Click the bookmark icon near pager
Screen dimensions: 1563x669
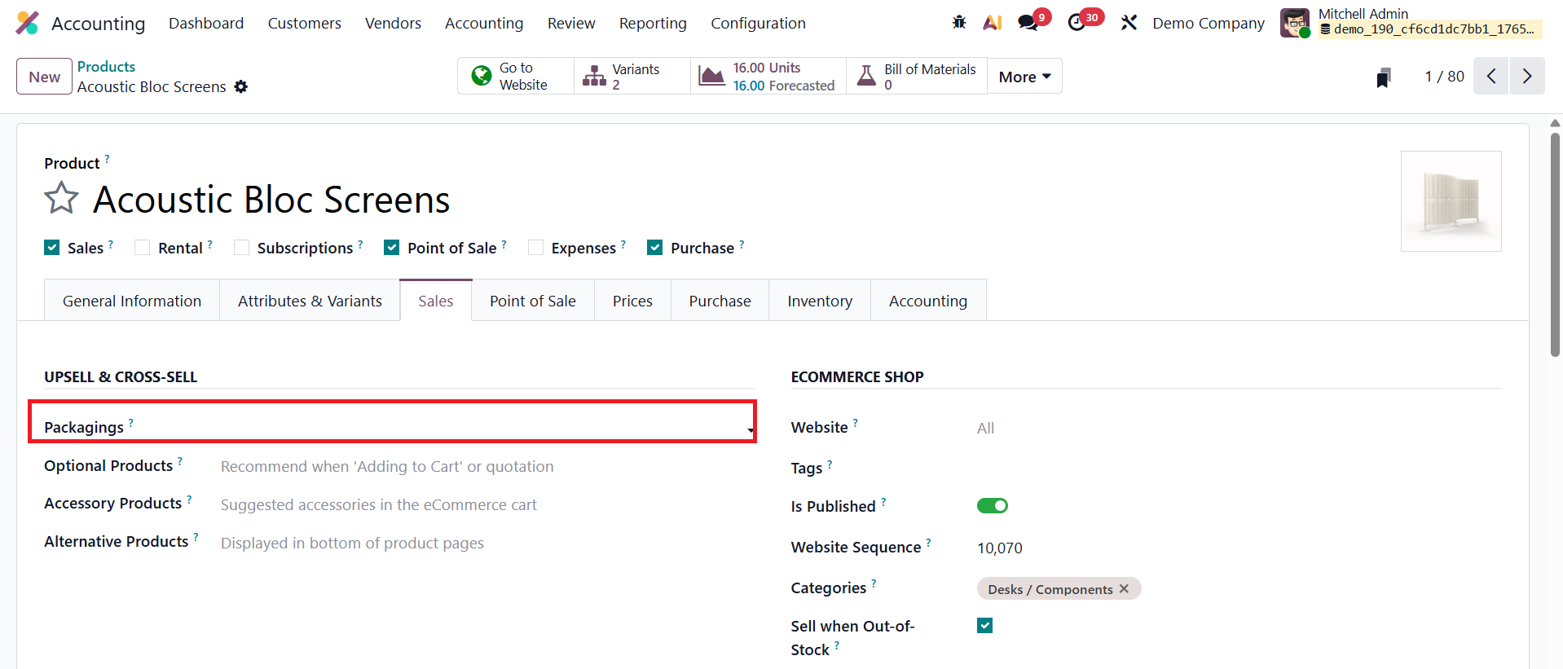[x=1383, y=77]
